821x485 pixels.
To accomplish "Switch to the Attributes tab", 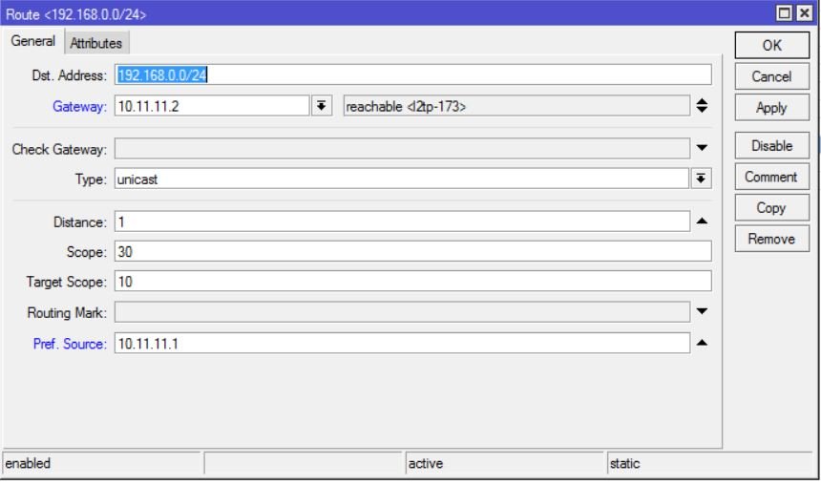I will pyautogui.click(x=96, y=43).
